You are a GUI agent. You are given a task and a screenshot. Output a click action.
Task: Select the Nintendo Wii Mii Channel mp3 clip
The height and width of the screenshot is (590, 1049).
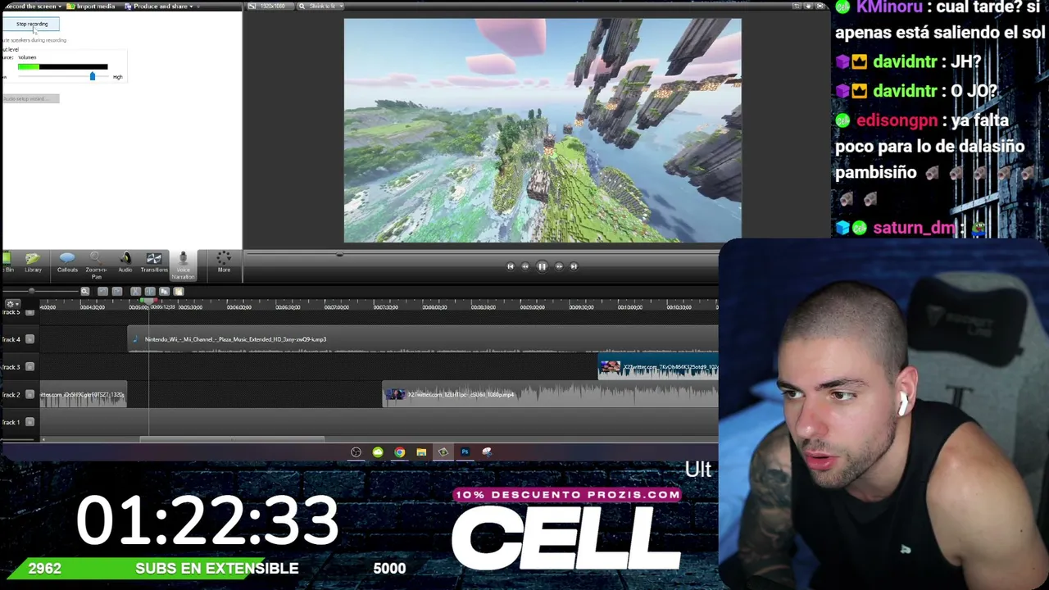point(423,339)
